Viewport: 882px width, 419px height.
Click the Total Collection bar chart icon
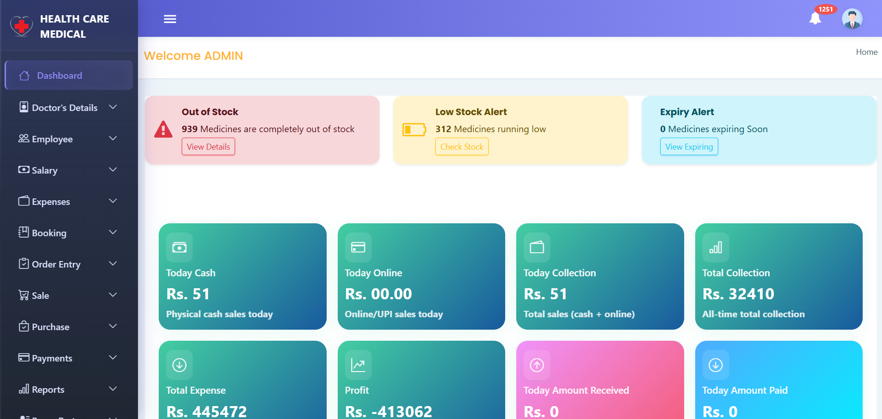tap(715, 248)
